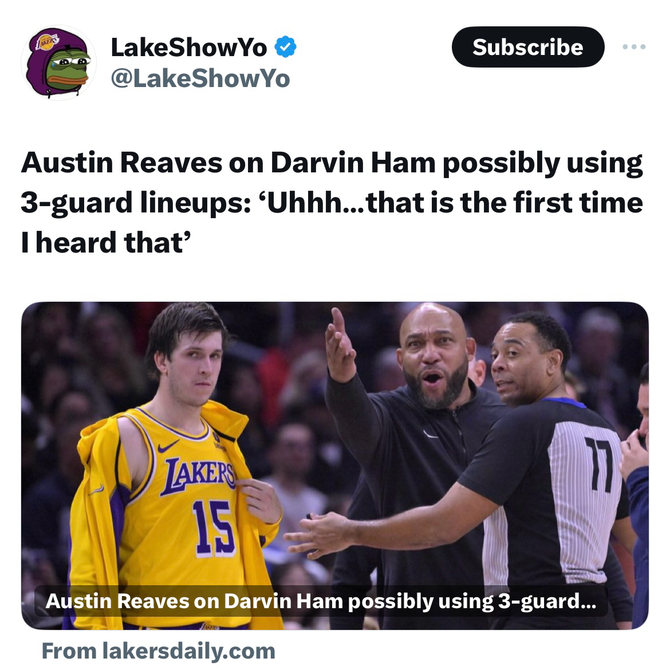
Task: Visit the @LakeShowYo handle link
Action: [x=200, y=78]
